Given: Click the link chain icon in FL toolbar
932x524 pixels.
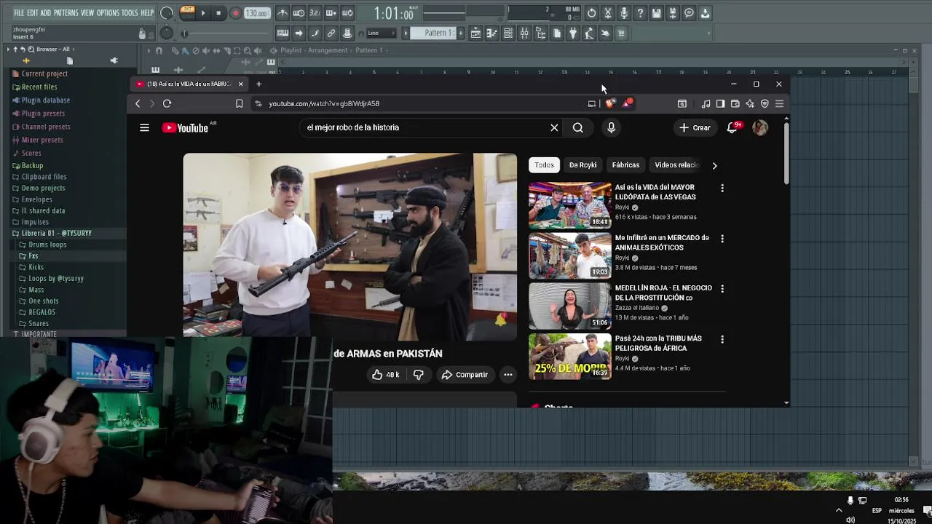Looking at the screenshot, I should [x=331, y=33].
